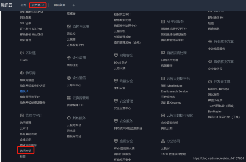The width and height of the screenshot is (246, 162).
Task: Open TBaaS blockchain service
Action: [x=24, y=60]
